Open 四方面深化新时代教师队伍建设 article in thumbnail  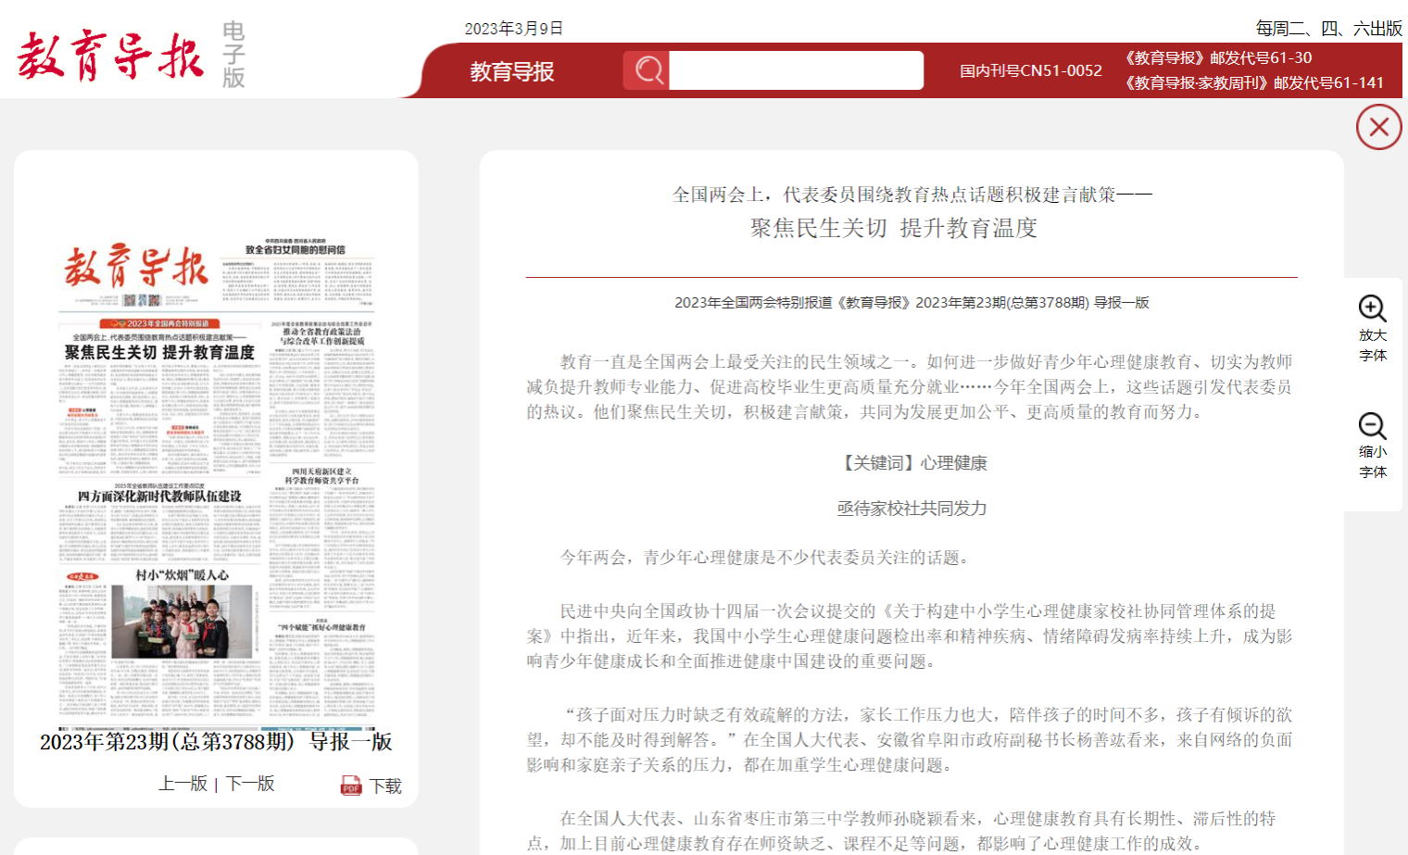(x=159, y=497)
